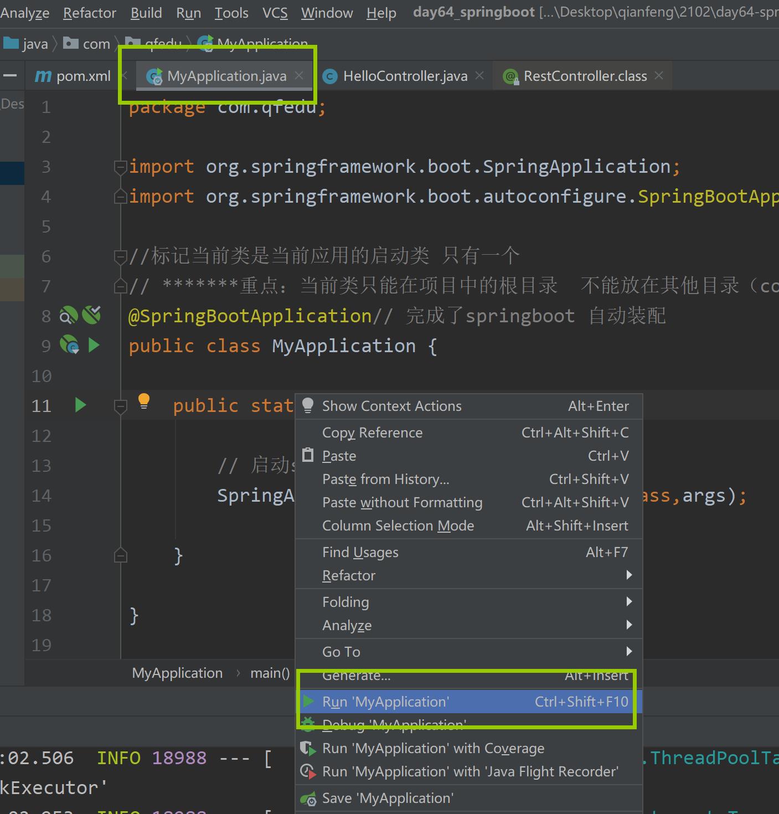Viewport: 779px width, 814px height.
Task: Open the Analyze menu
Action: [24, 13]
